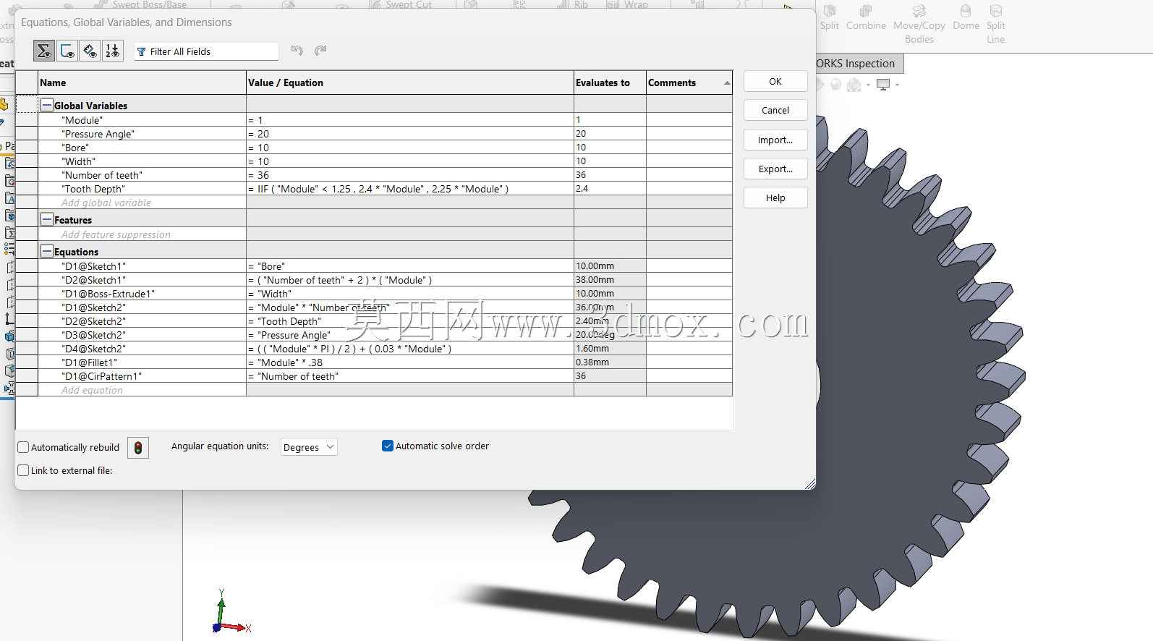Click the "Module" * .38 equation cell
1153x641 pixels.
point(410,362)
